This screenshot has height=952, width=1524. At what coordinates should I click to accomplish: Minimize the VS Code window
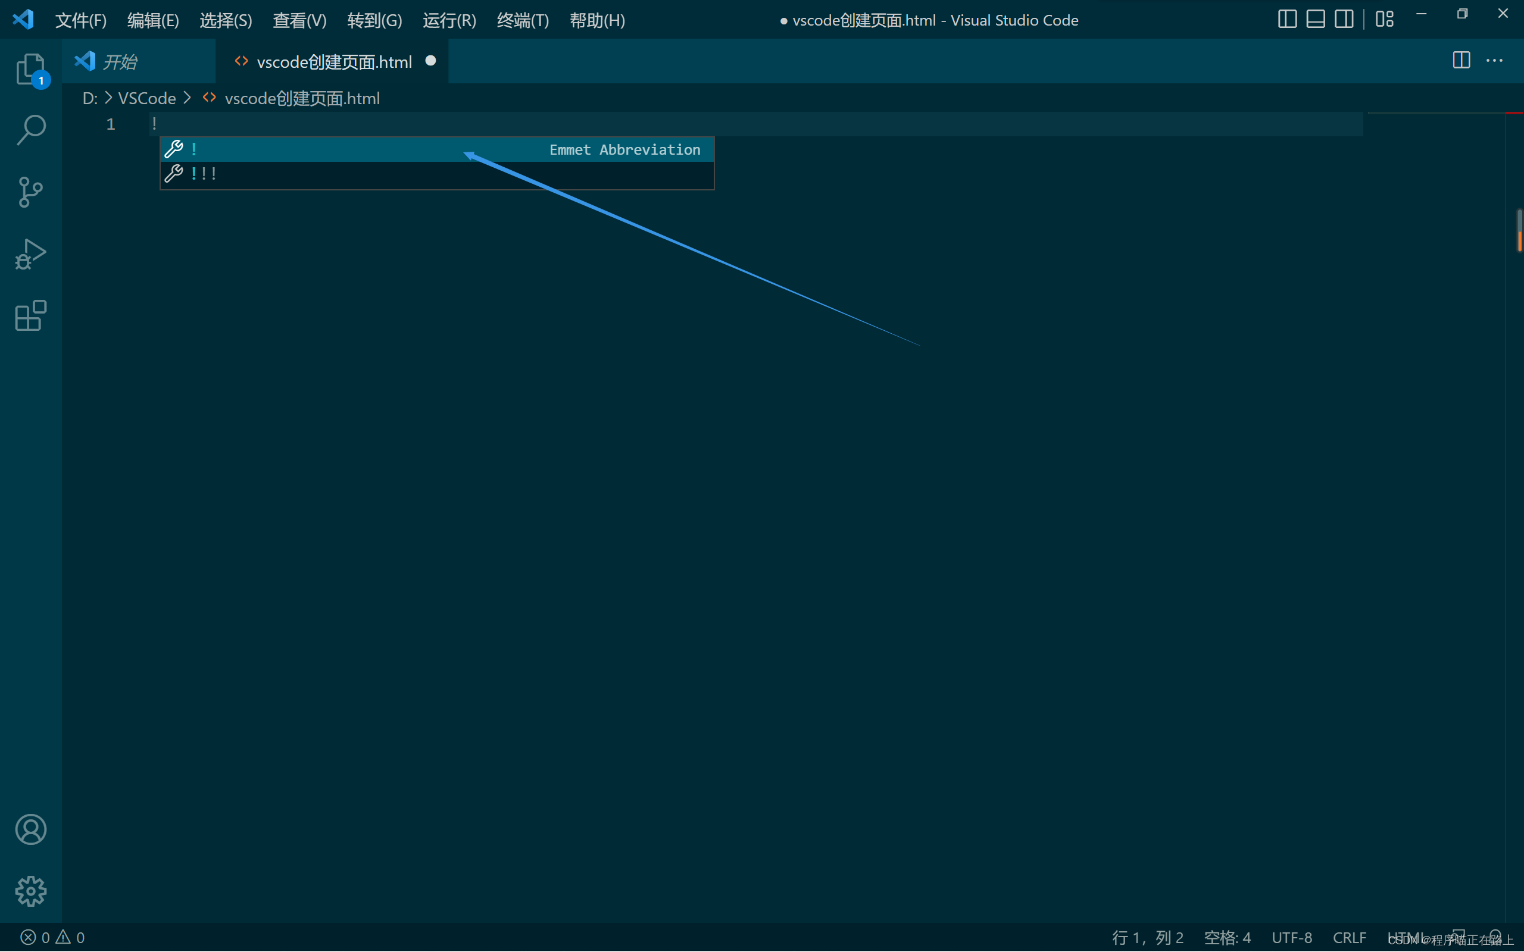point(1422,14)
